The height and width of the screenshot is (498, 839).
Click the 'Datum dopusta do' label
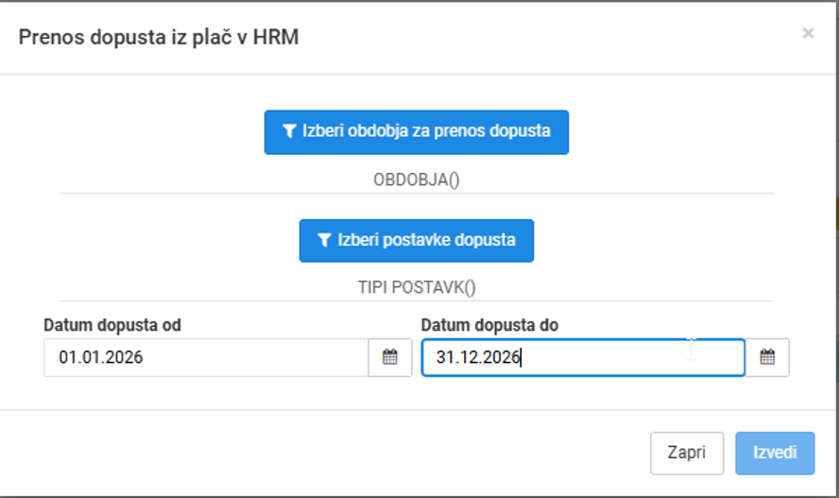coord(489,325)
